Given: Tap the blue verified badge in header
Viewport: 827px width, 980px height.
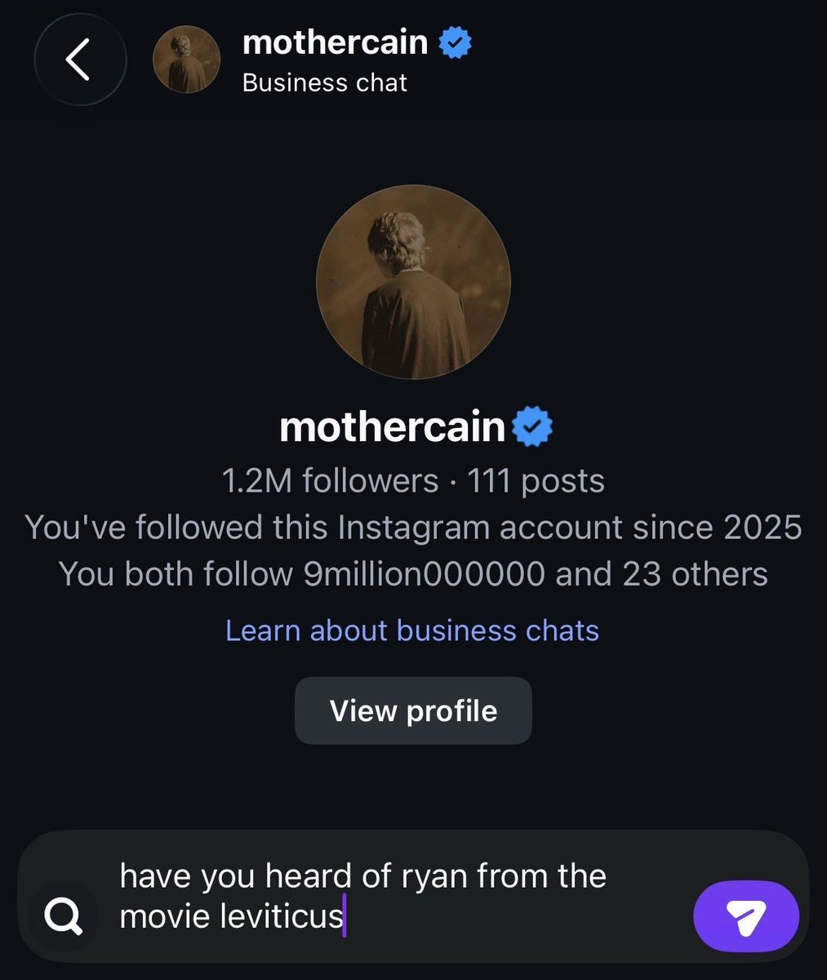Looking at the screenshot, I should tap(456, 42).
